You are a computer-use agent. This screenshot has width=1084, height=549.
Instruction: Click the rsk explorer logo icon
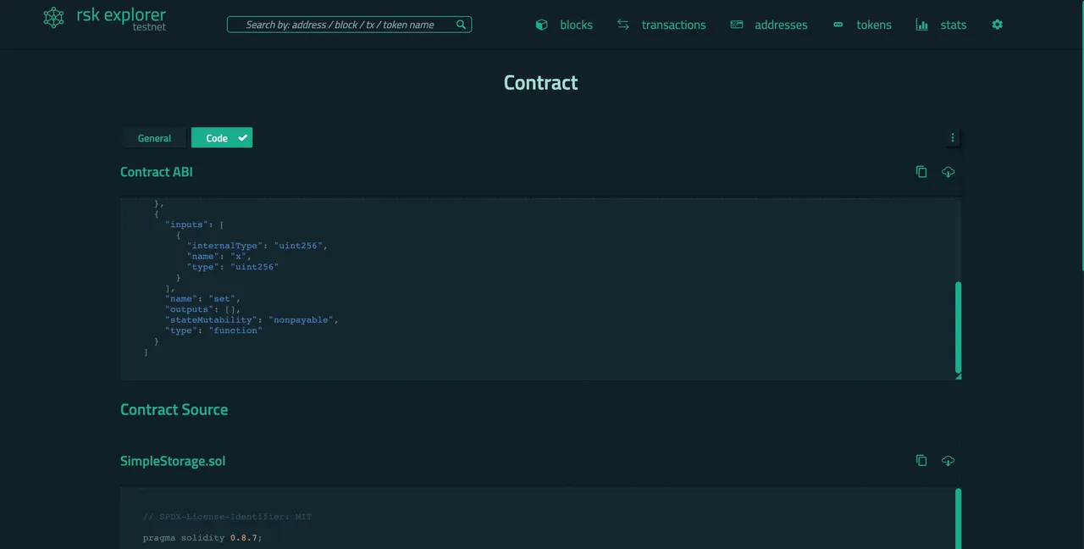tap(53, 18)
